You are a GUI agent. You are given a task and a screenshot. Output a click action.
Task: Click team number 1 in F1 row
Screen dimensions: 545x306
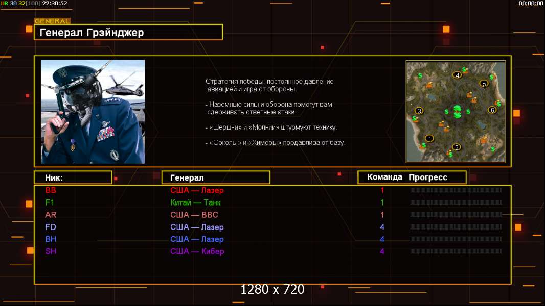pos(382,202)
